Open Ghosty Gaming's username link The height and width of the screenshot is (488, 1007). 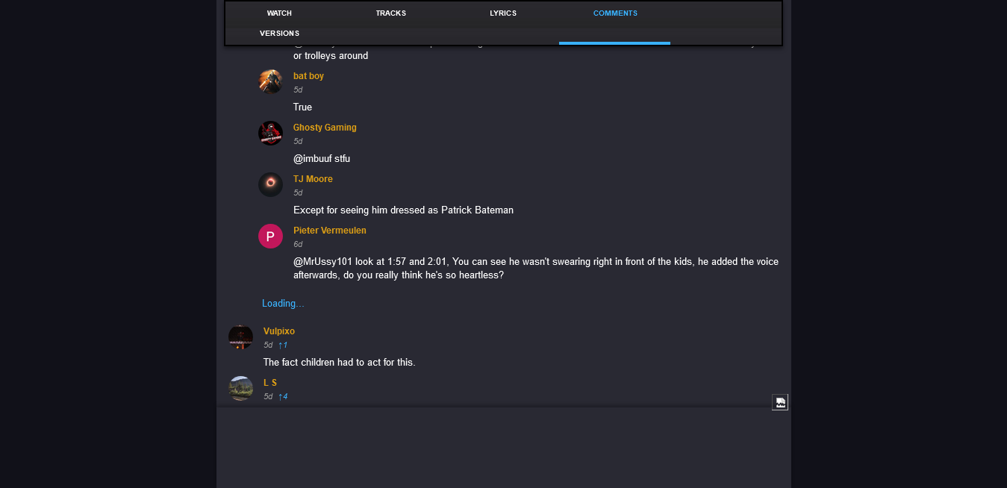click(325, 128)
